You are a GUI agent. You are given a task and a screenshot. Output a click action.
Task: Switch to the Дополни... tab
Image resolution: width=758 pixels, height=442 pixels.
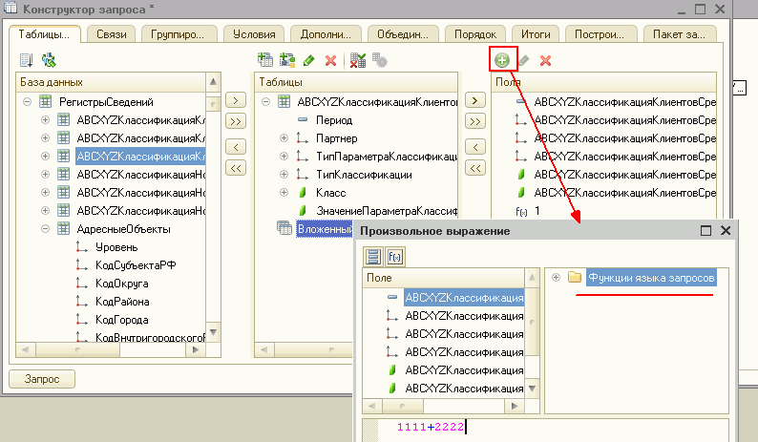click(x=326, y=34)
